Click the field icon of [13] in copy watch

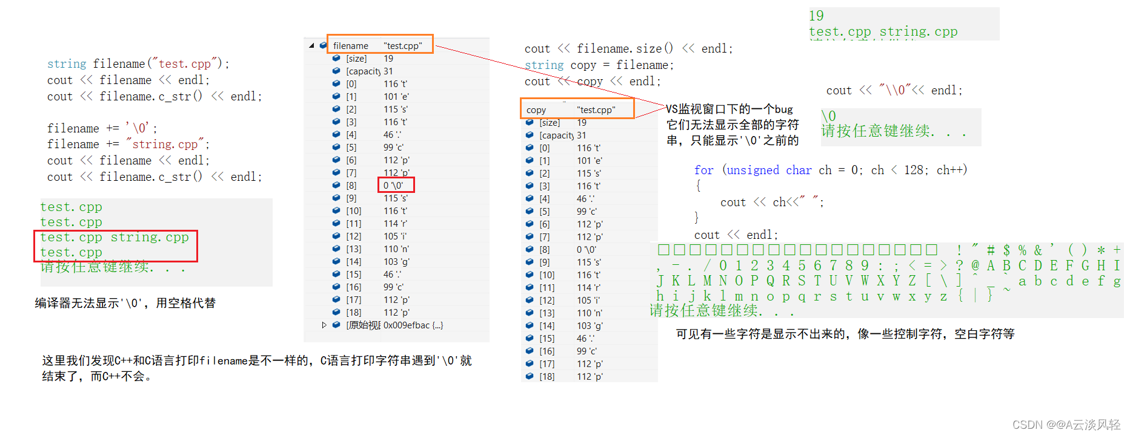click(x=530, y=313)
